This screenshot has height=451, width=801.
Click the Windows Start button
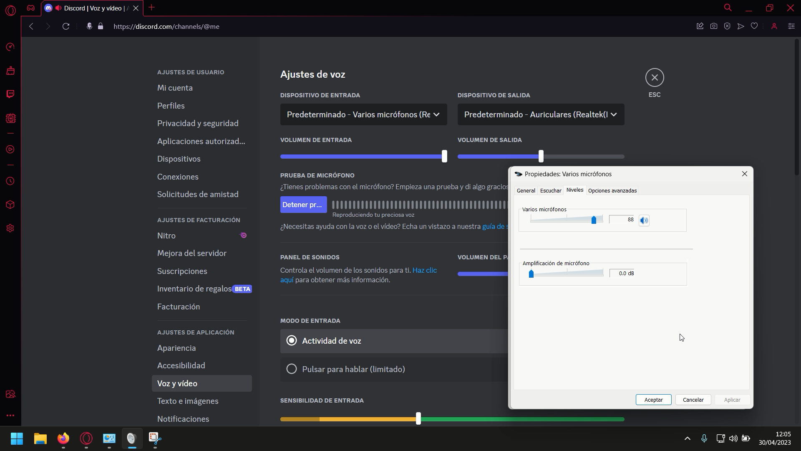(17, 438)
